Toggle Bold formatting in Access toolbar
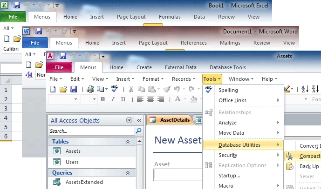This screenshot has height=189, width=321. (x=102, y=99)
